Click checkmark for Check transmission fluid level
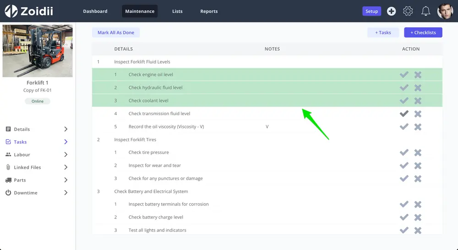This screenshot has height=250, width=458. 404,114
